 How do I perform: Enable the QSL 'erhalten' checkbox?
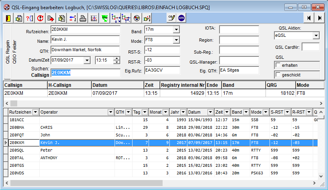click(x=278, y=65)
